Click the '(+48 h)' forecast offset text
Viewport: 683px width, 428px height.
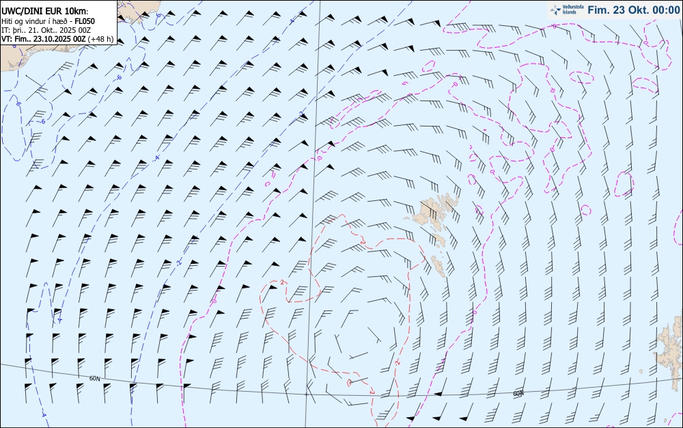coord(100,39)
